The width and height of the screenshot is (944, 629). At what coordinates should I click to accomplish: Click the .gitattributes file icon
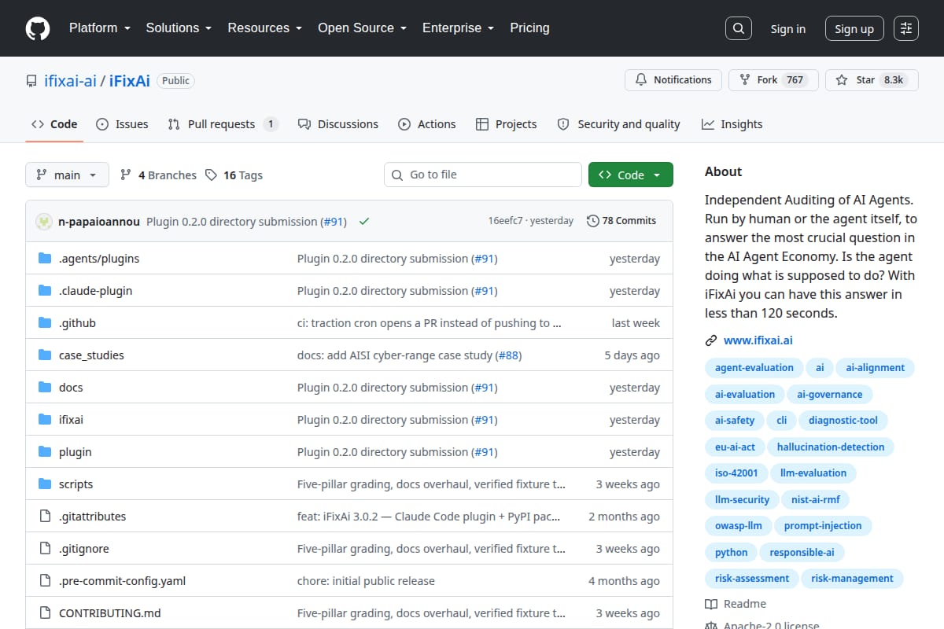click(45, 517)
